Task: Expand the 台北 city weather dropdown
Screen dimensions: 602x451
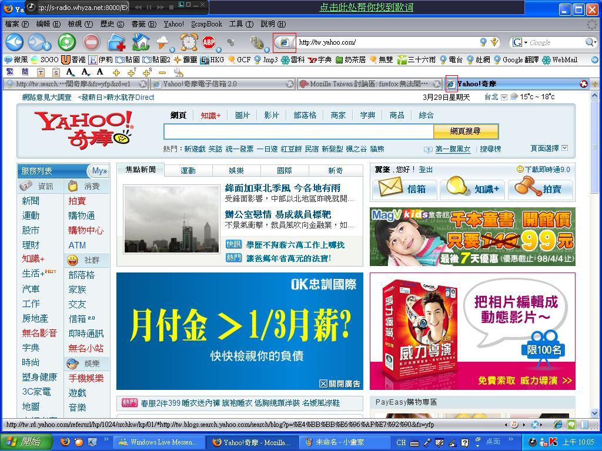Action: coord(504,97)
